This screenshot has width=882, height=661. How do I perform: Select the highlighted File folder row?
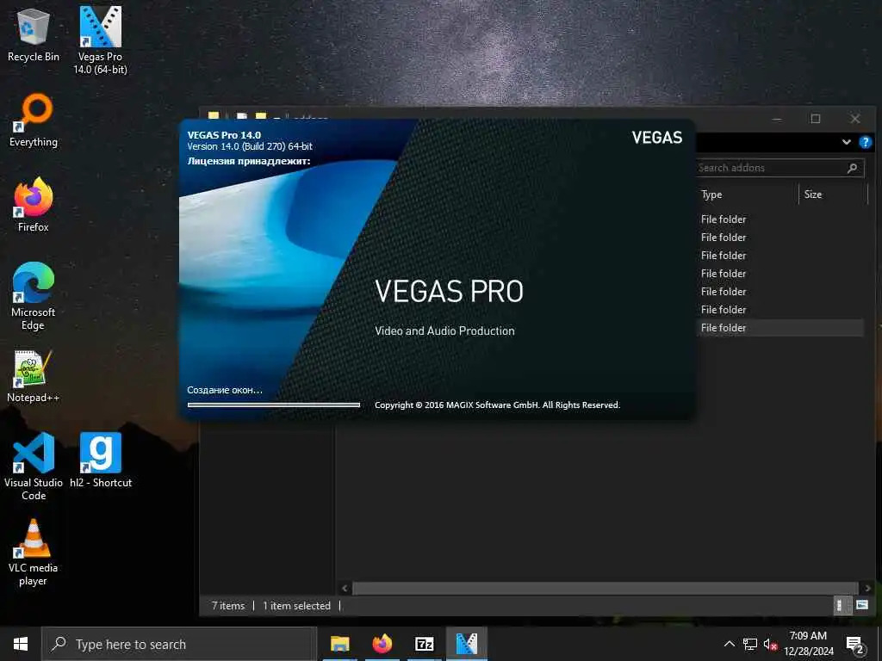tap(780, 328)
